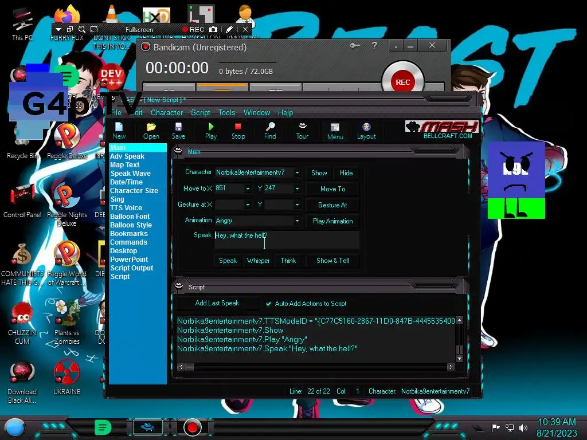This screenshot has width=587, height=440.
Task: Click the Bandicam key register icon
Action: pos(355,46)
